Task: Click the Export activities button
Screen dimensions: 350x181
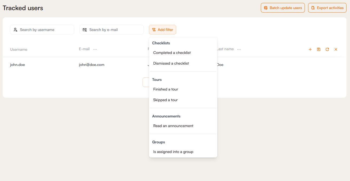Action: [327, 8]
